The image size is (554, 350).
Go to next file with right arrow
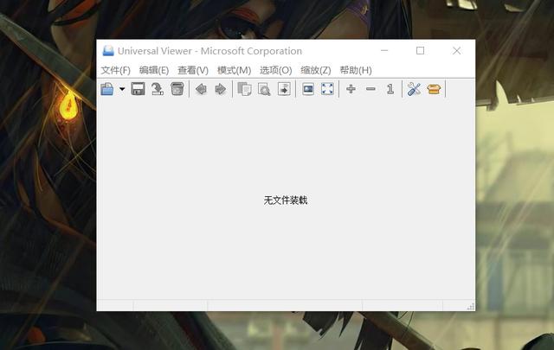click(x=221, y=89)
